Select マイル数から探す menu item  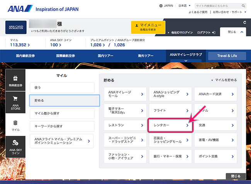pos(62,113)
